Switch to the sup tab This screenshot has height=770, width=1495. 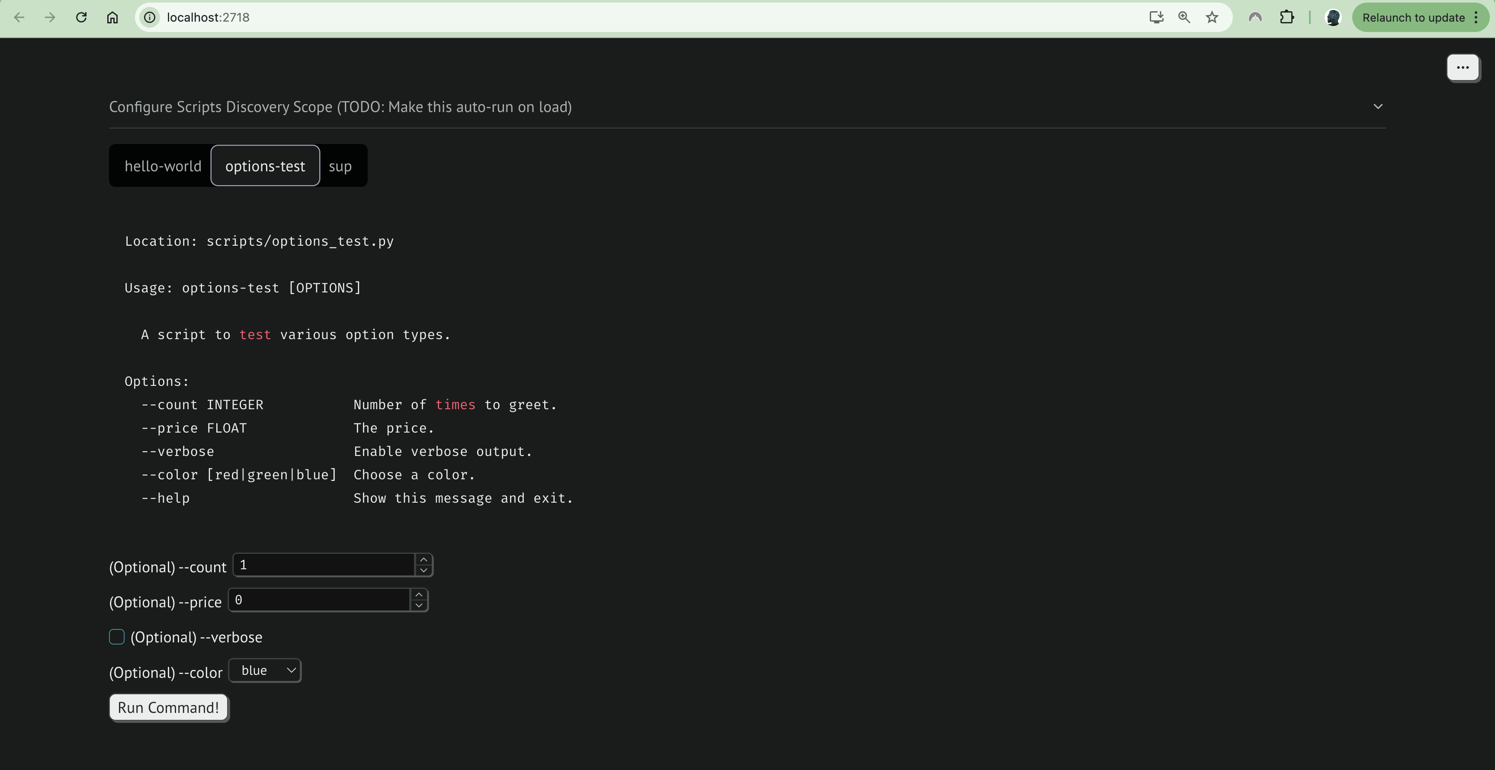[x=340, y=166]
